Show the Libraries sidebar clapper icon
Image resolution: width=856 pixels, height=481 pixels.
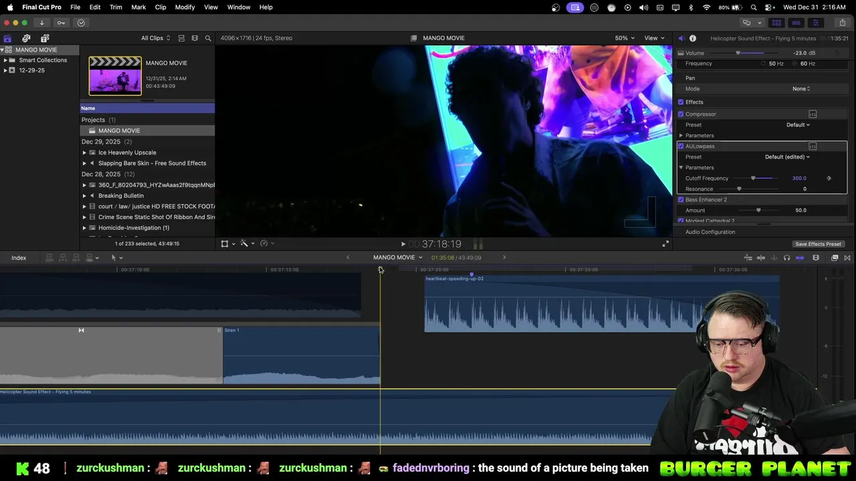coord(7,38)
